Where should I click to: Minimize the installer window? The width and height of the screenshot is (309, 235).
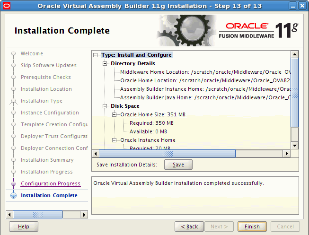[x=293, y=6]
